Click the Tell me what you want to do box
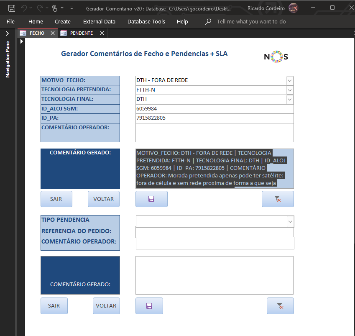This screenshot has height=336, width=355. [x=251, y=21]
